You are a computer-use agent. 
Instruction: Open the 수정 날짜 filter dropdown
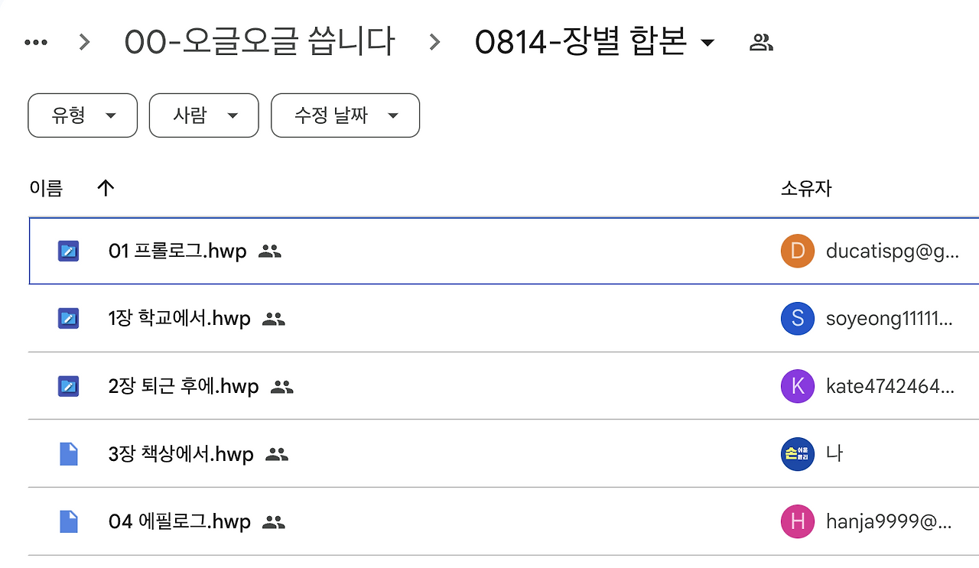point(346,115)
